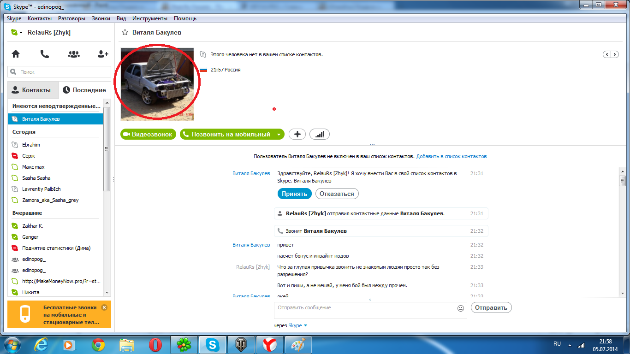Click the create group icon
Screen dimensions: 630x354
pos(74,54)
